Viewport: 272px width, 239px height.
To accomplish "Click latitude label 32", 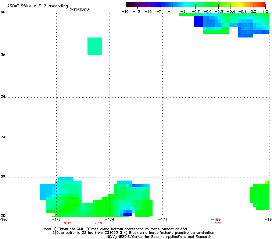I will pyautogui.click(x=3, y=177).
